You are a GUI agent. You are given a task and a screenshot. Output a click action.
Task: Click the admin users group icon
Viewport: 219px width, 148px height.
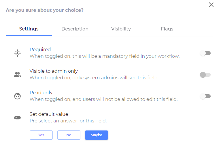(x=18, y=75)
